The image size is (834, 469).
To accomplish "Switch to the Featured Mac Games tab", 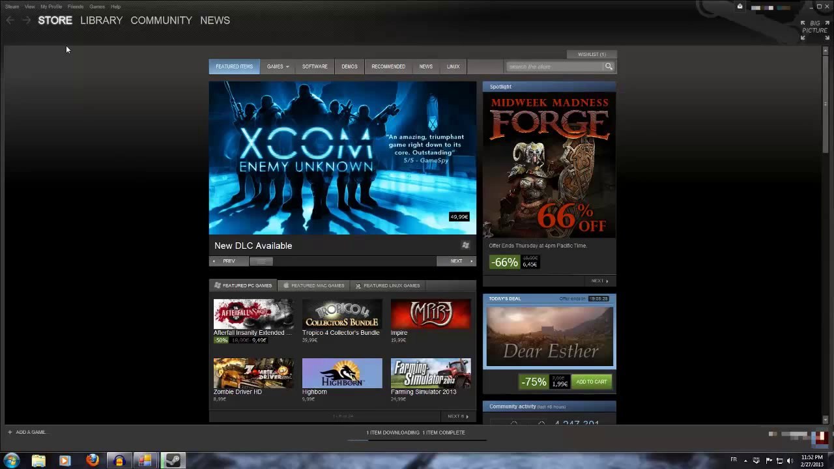I will click(x=313, y=285).
